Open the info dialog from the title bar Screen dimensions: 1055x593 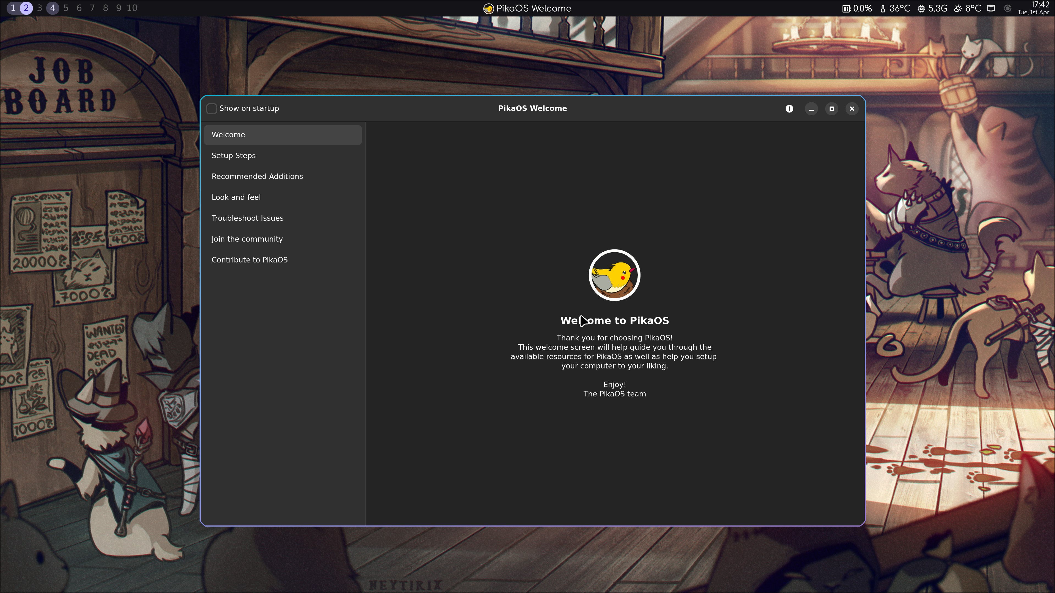789,108
